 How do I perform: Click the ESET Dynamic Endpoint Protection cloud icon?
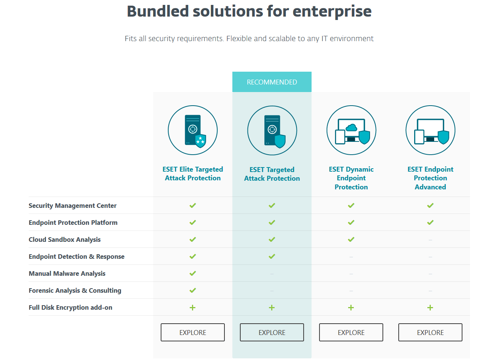[x=351, y=130]
